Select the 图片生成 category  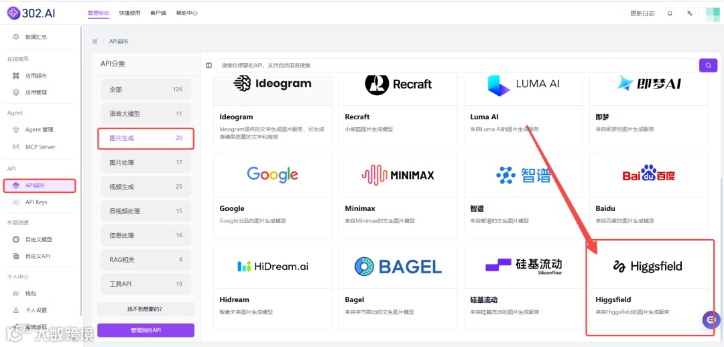[146, 138]
